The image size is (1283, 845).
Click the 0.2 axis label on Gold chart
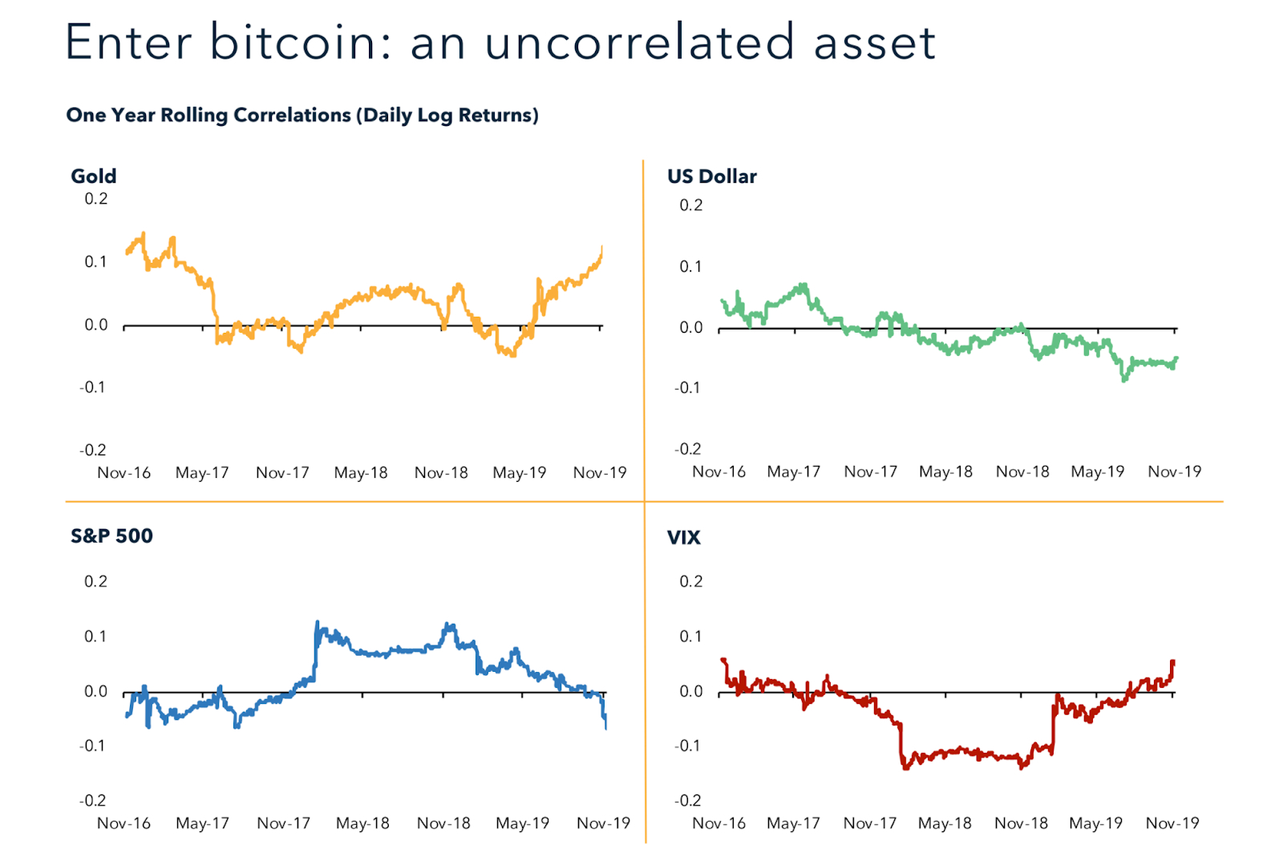[x=96, y=199]
